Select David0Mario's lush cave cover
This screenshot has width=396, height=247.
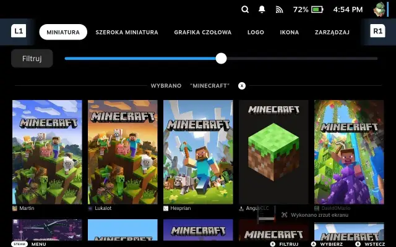349,152
